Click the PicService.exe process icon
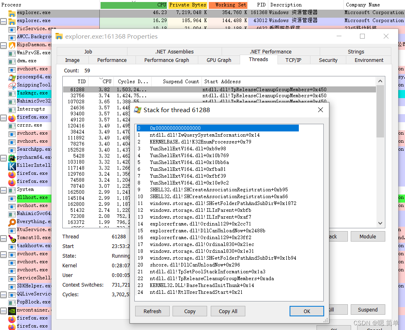This screenshot has width=405, height=330. [12, 29]
